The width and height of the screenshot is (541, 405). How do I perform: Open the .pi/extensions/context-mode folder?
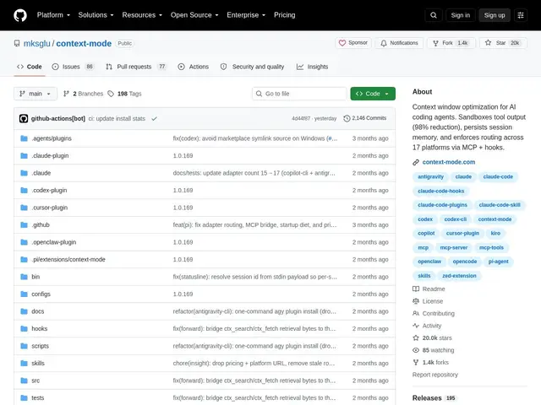[68, 259]
